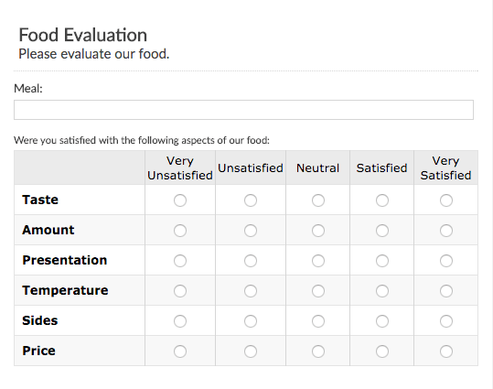This screenshot has width=493, height=389.
Task: Rate Price as Satisfied
Action: click(x=382, y=351)
